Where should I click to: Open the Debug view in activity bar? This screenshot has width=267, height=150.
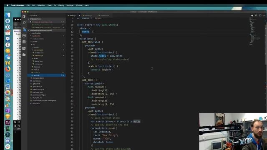point(24,35)
